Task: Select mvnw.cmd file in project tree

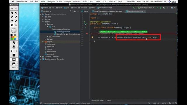Action: [51, 52]
